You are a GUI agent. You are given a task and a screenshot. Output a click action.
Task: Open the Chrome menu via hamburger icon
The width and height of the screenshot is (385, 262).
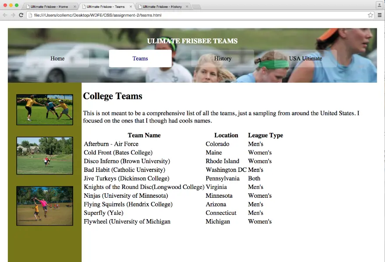click(379, 14)
